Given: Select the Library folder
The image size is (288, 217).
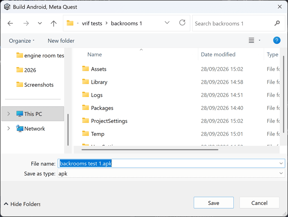Looking at the screenshot, I should click(99, 82).
